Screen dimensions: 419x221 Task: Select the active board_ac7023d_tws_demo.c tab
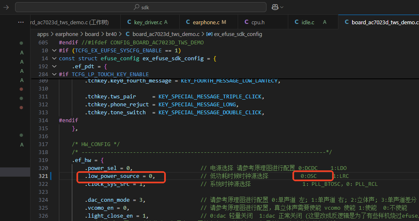click(x=378, y=22)
